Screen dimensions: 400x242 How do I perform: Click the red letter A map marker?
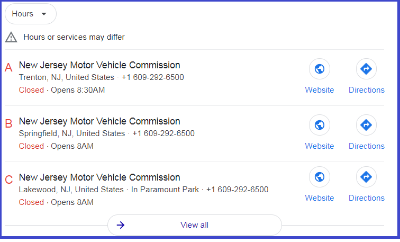click(8, 68)
